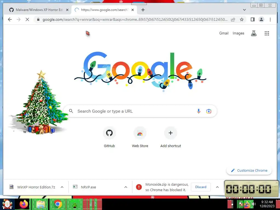Viewport: 280px width, 210px height.
Task: Expand options for WinXP Horror Edition.7z download
Action: (x=62, y=187)
